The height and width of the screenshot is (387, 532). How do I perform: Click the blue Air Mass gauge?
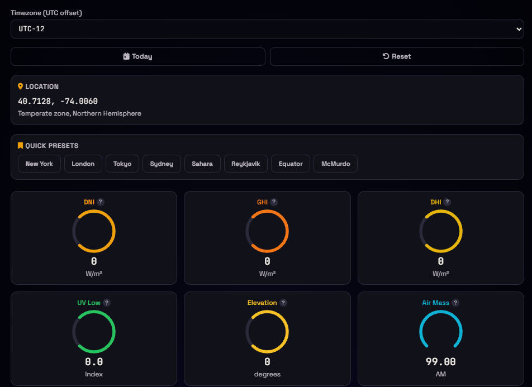tap(441, 329)
